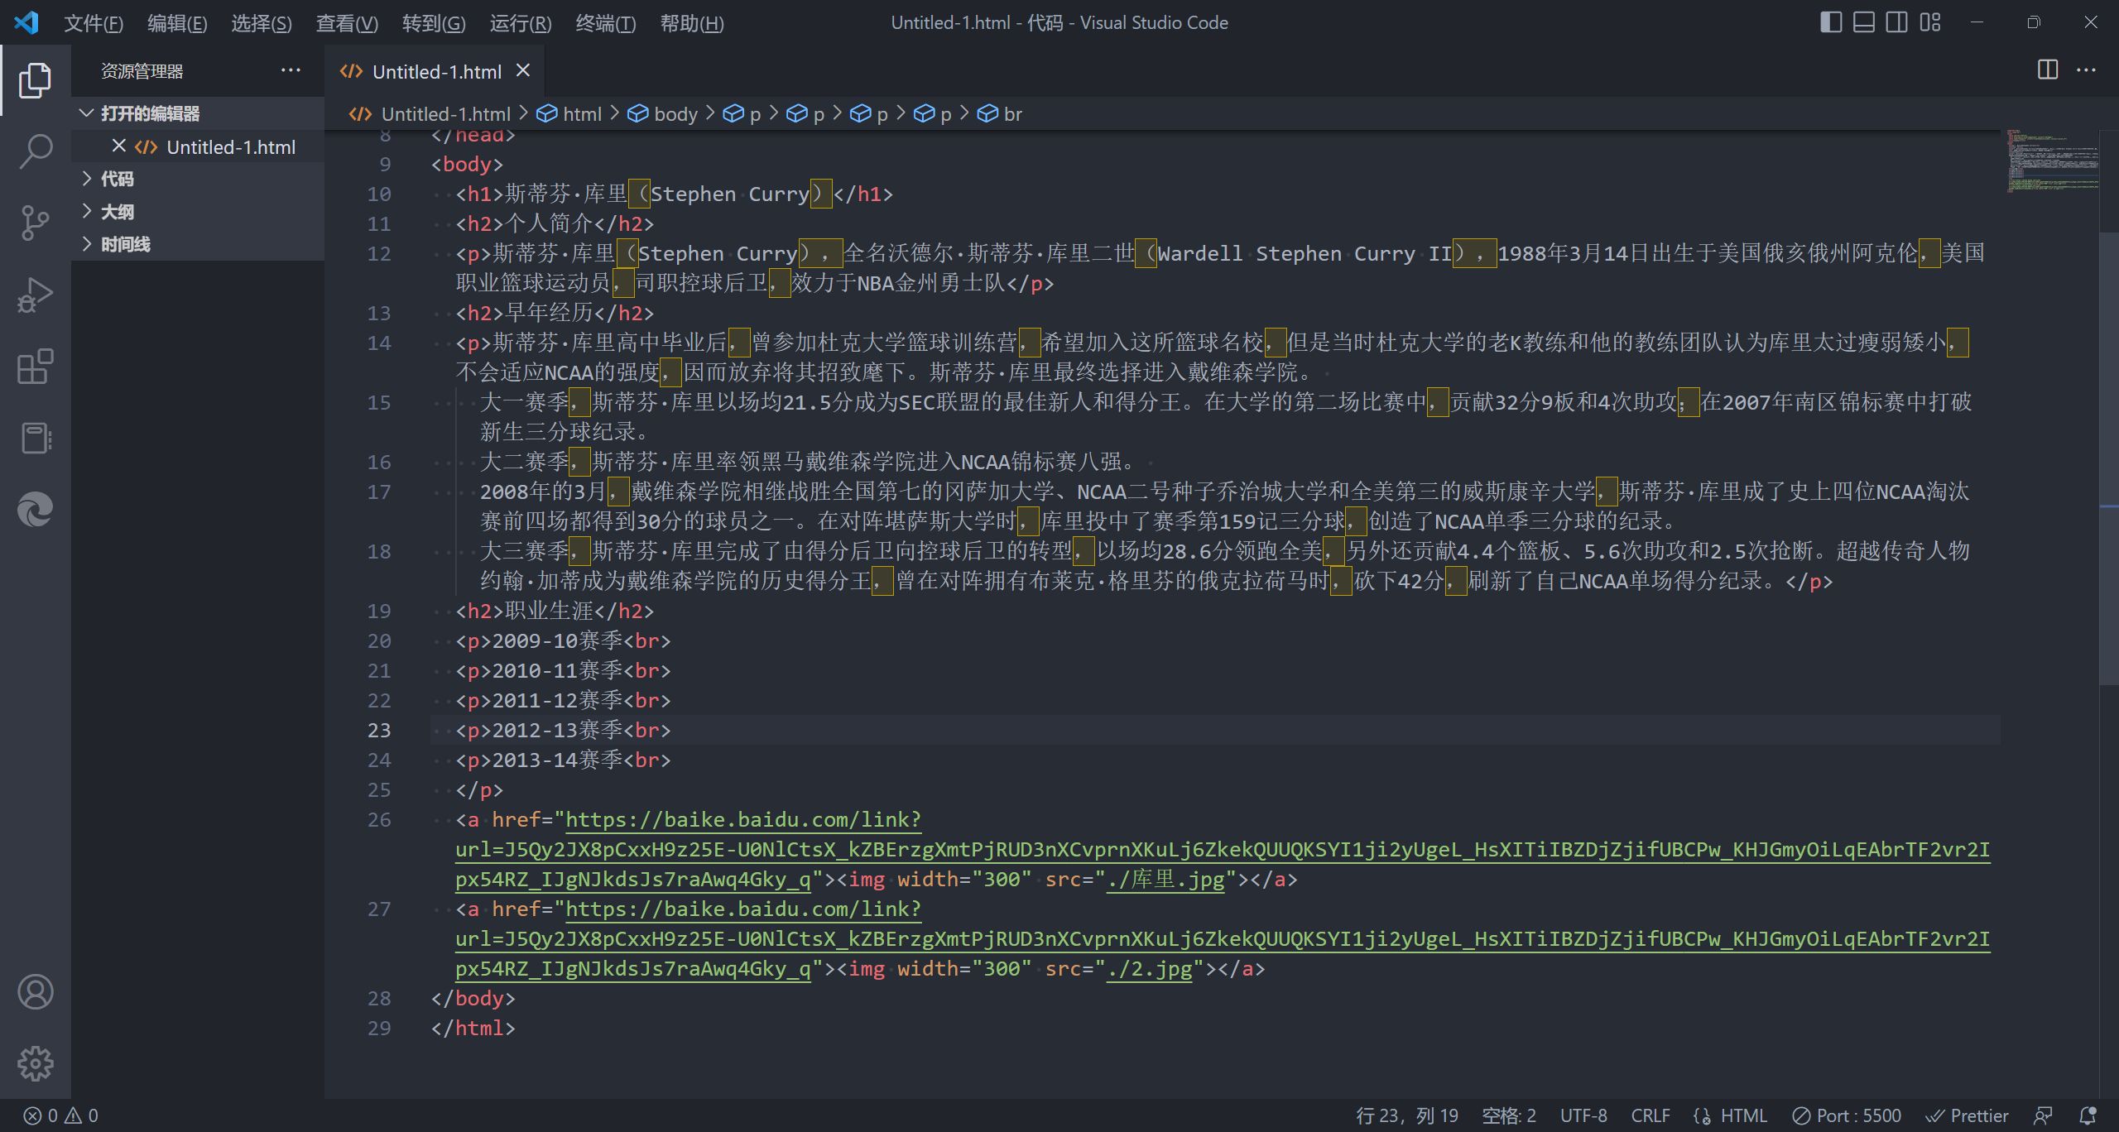Open Source Control view

(x=35, y=223)
